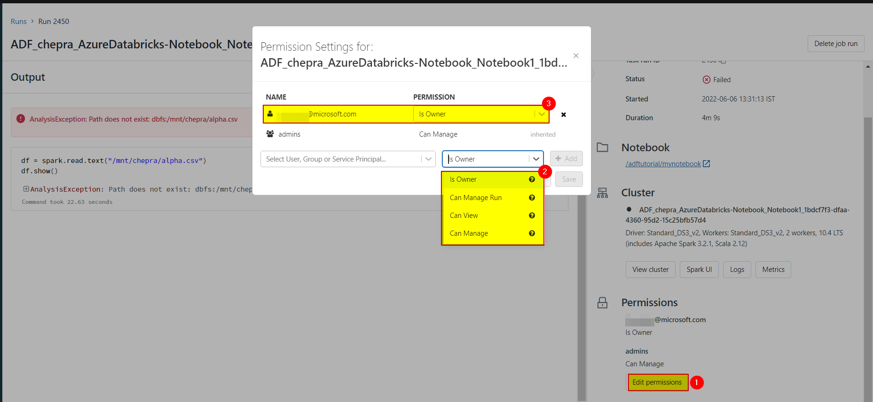Screen dimensions: 873x402
Task: Open external link icon next to mynotebook
Action: pyautogui.click(x=706, y=164)
